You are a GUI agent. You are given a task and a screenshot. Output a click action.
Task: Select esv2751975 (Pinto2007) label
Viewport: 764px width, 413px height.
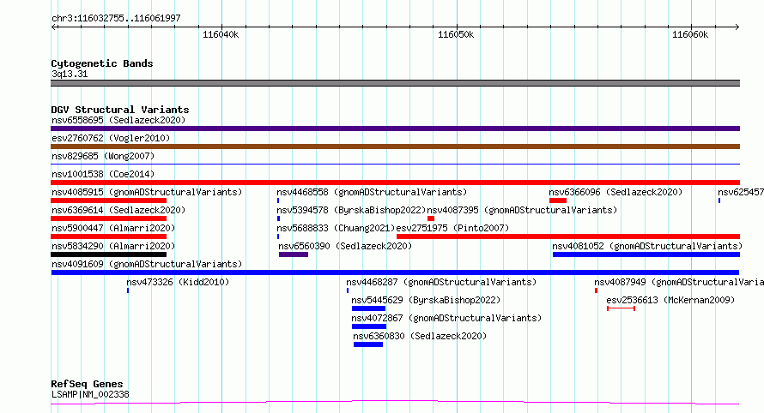pos(452,228)
